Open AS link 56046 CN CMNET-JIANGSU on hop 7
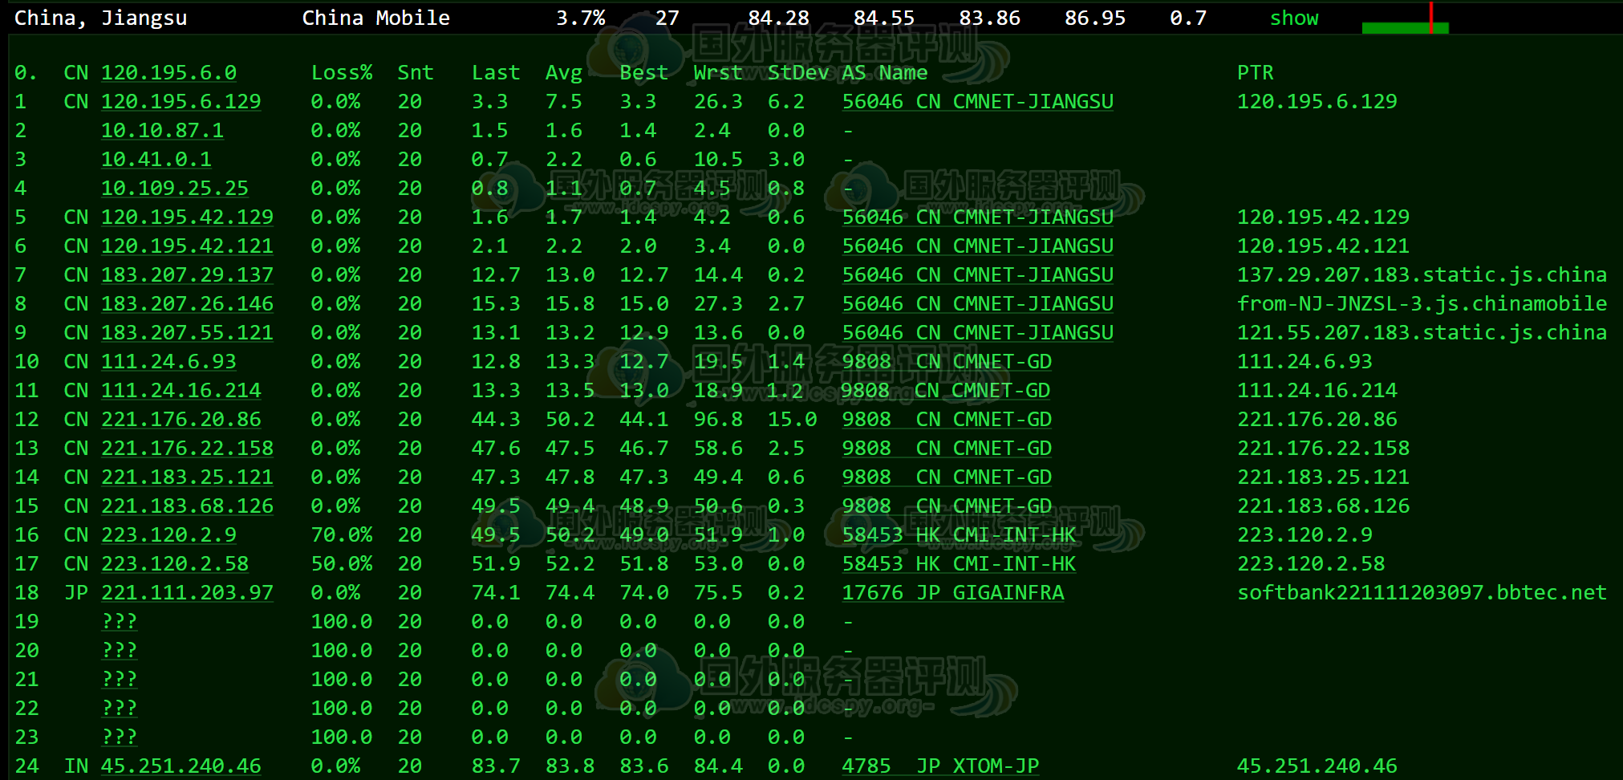1623x780 pixels. pos(977,274)
